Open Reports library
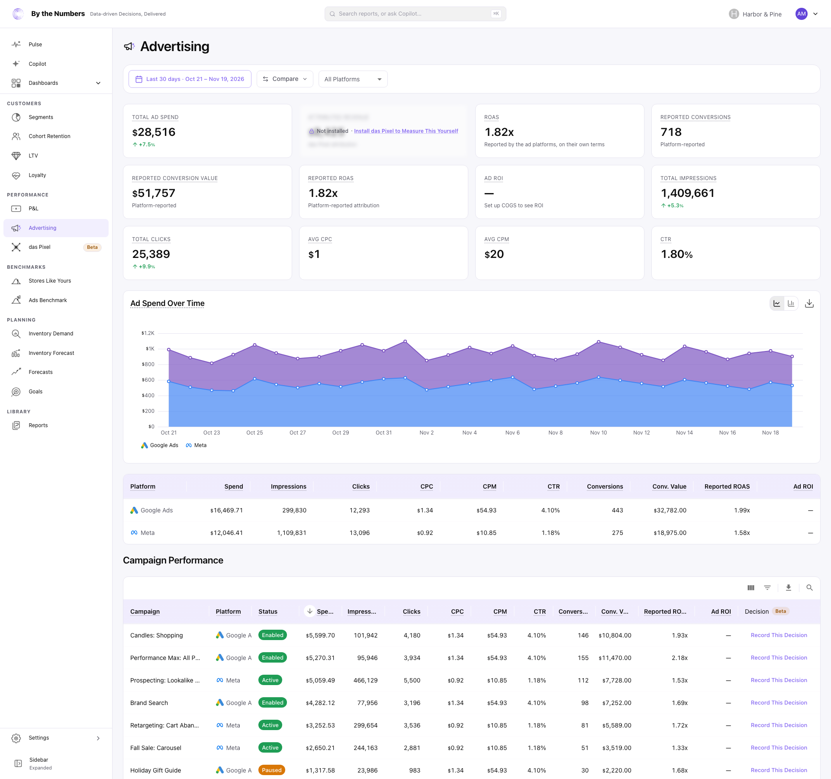Viewport: 831px width, 779px height. [56, 425]
